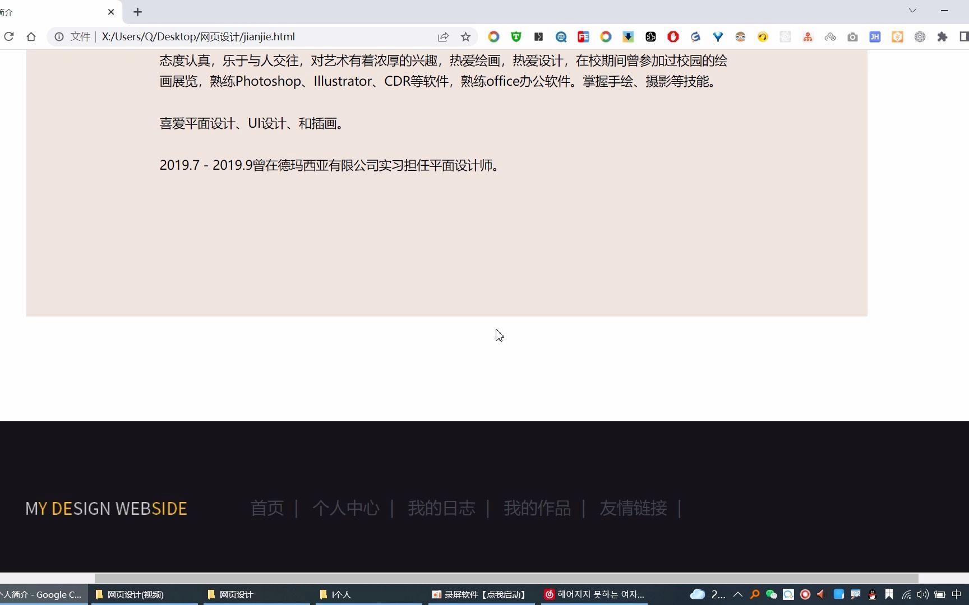This screenshot has width=969, height=605.
Task: Open the camera screenshot extension
Action: pyautogui.click(x=852, y=36)
